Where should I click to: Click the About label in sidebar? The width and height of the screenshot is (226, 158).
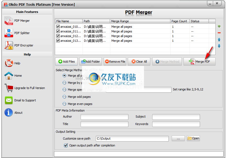(x=18, y=113)
